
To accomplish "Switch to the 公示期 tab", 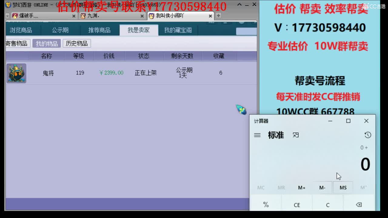I will click(60, 30).
